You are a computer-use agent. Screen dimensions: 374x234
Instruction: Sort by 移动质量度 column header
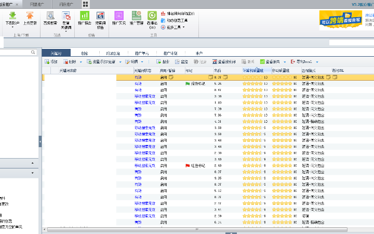(286, 70)
